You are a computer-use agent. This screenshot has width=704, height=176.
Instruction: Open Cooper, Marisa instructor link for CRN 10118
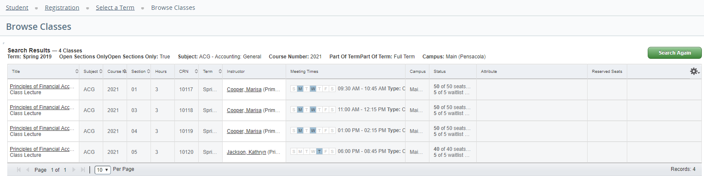point(244,110)
